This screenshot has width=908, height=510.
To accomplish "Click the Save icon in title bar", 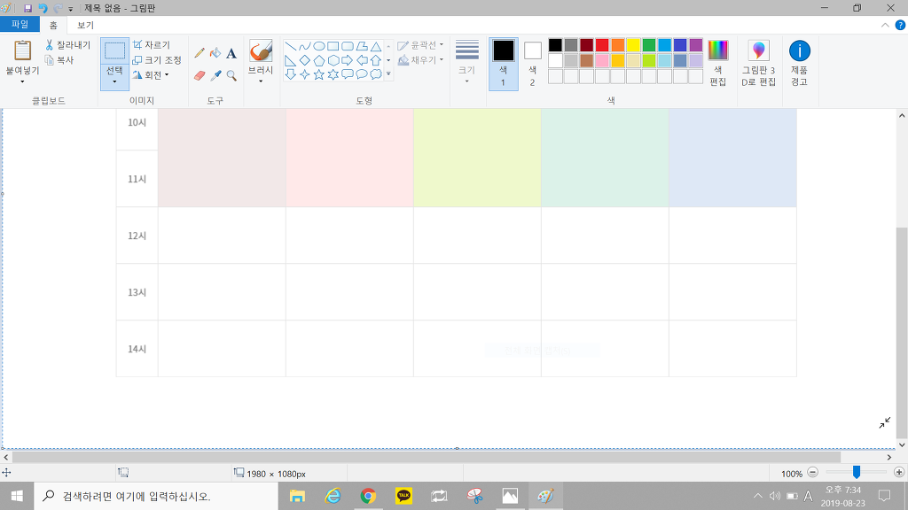I will coord(27,8).
